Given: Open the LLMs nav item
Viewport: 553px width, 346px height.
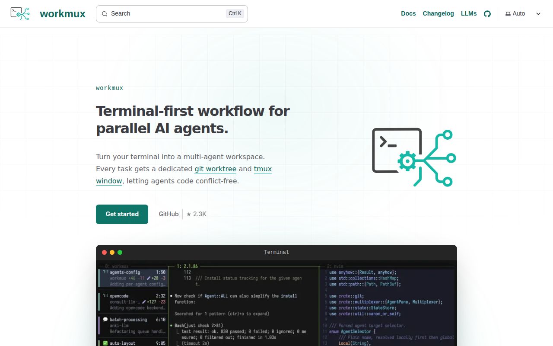Looking at the screenshot, I should tap(469, 13).
